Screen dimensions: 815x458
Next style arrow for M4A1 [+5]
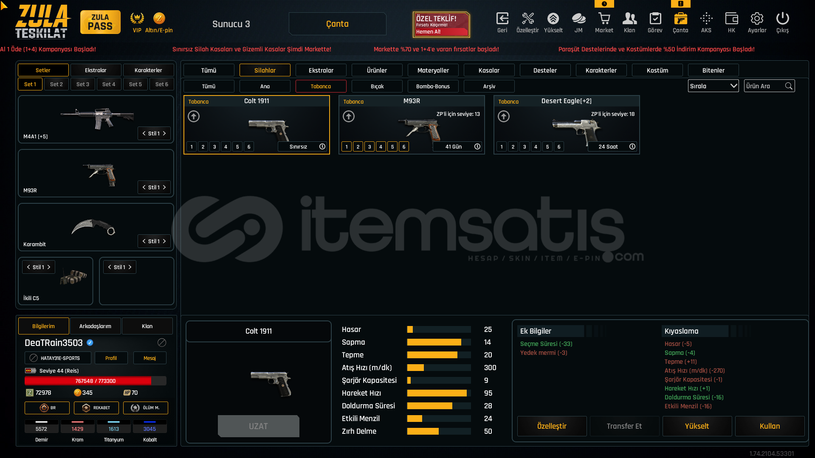point(164,133)
